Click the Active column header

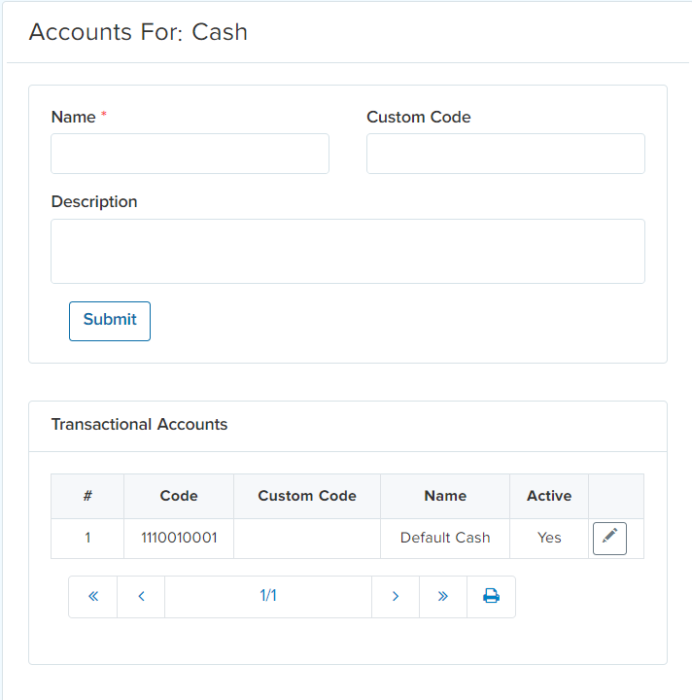(x=549, y=496)
